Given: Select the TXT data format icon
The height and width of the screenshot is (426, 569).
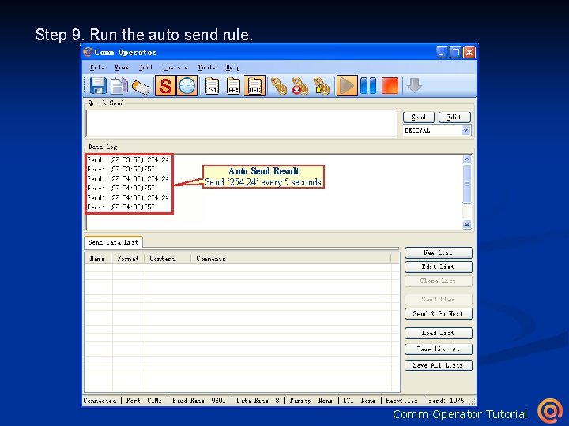Looking at the screenshot, I should 212,86.
